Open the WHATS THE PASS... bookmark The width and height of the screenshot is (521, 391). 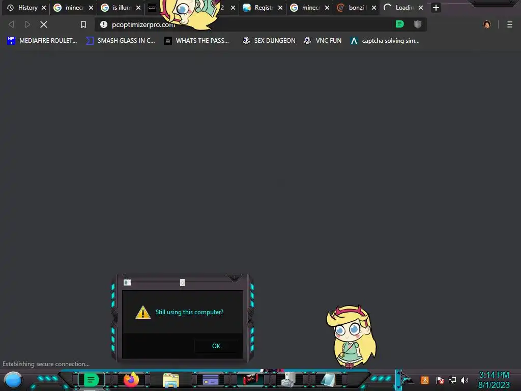point(196,41)
